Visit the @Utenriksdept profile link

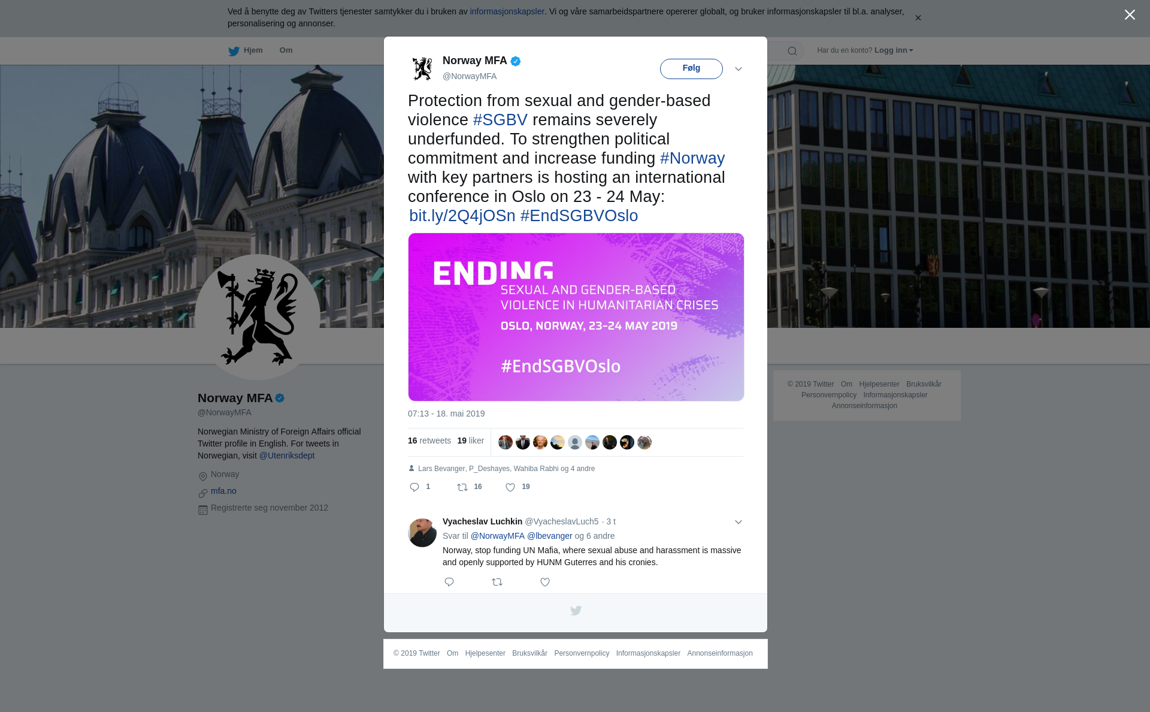[x=287, y=455]
